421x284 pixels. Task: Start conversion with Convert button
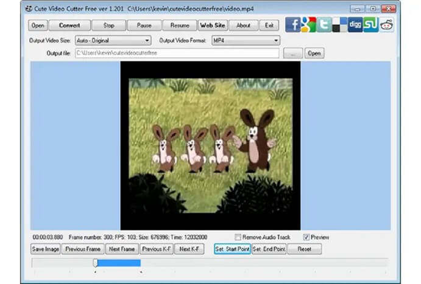point(69,26)
